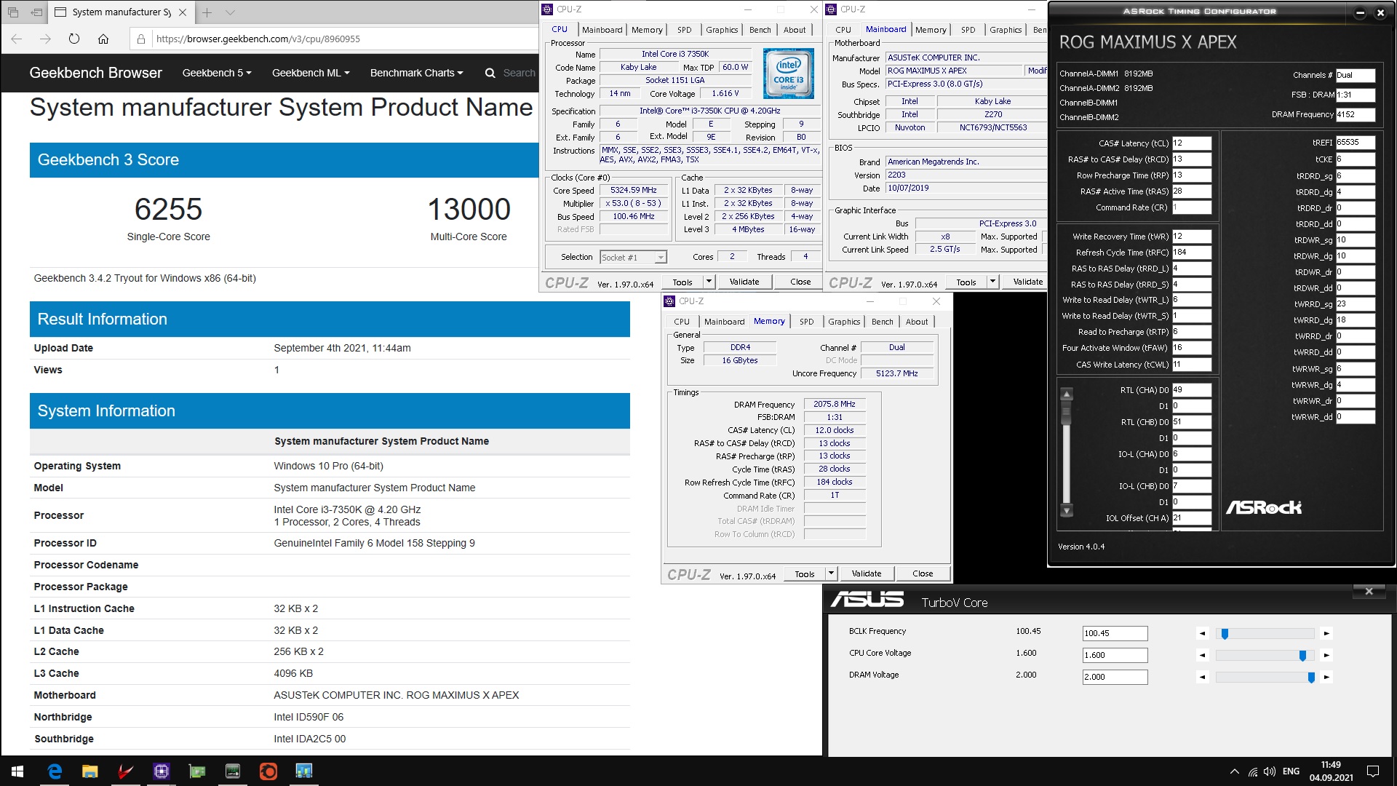Switch to Mainboard tab in Processor CPU-Z window
The width and height of the screenshot is (1397, 786).
click(x=602, y=30)
